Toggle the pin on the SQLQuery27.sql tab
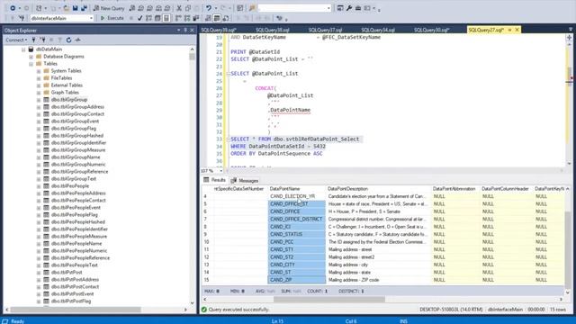 (510, 30)
